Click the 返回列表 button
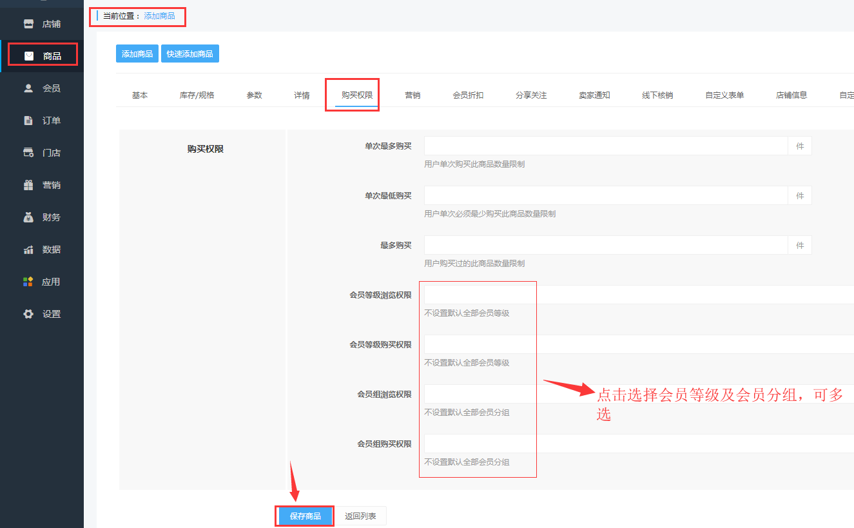The height and width of the screenshot is (528, 854). pos(361,516)
